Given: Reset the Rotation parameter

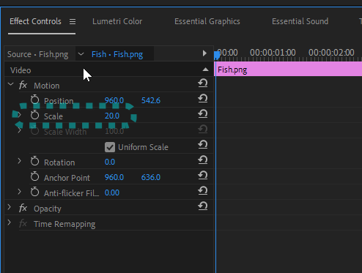Looking at the screenshot, I should 203,160.
